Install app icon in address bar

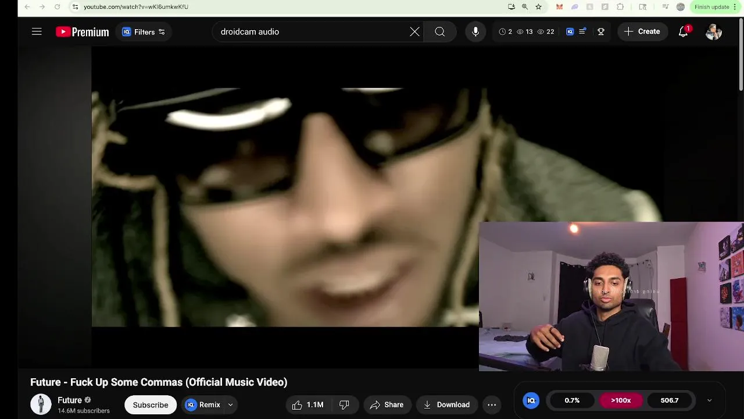coord(512,7)
